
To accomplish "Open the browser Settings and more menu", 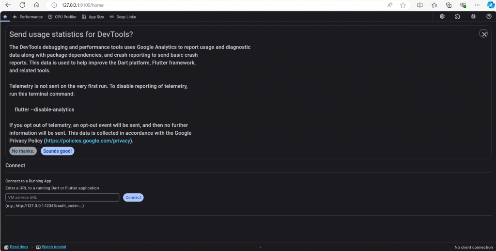I will 477,5.
